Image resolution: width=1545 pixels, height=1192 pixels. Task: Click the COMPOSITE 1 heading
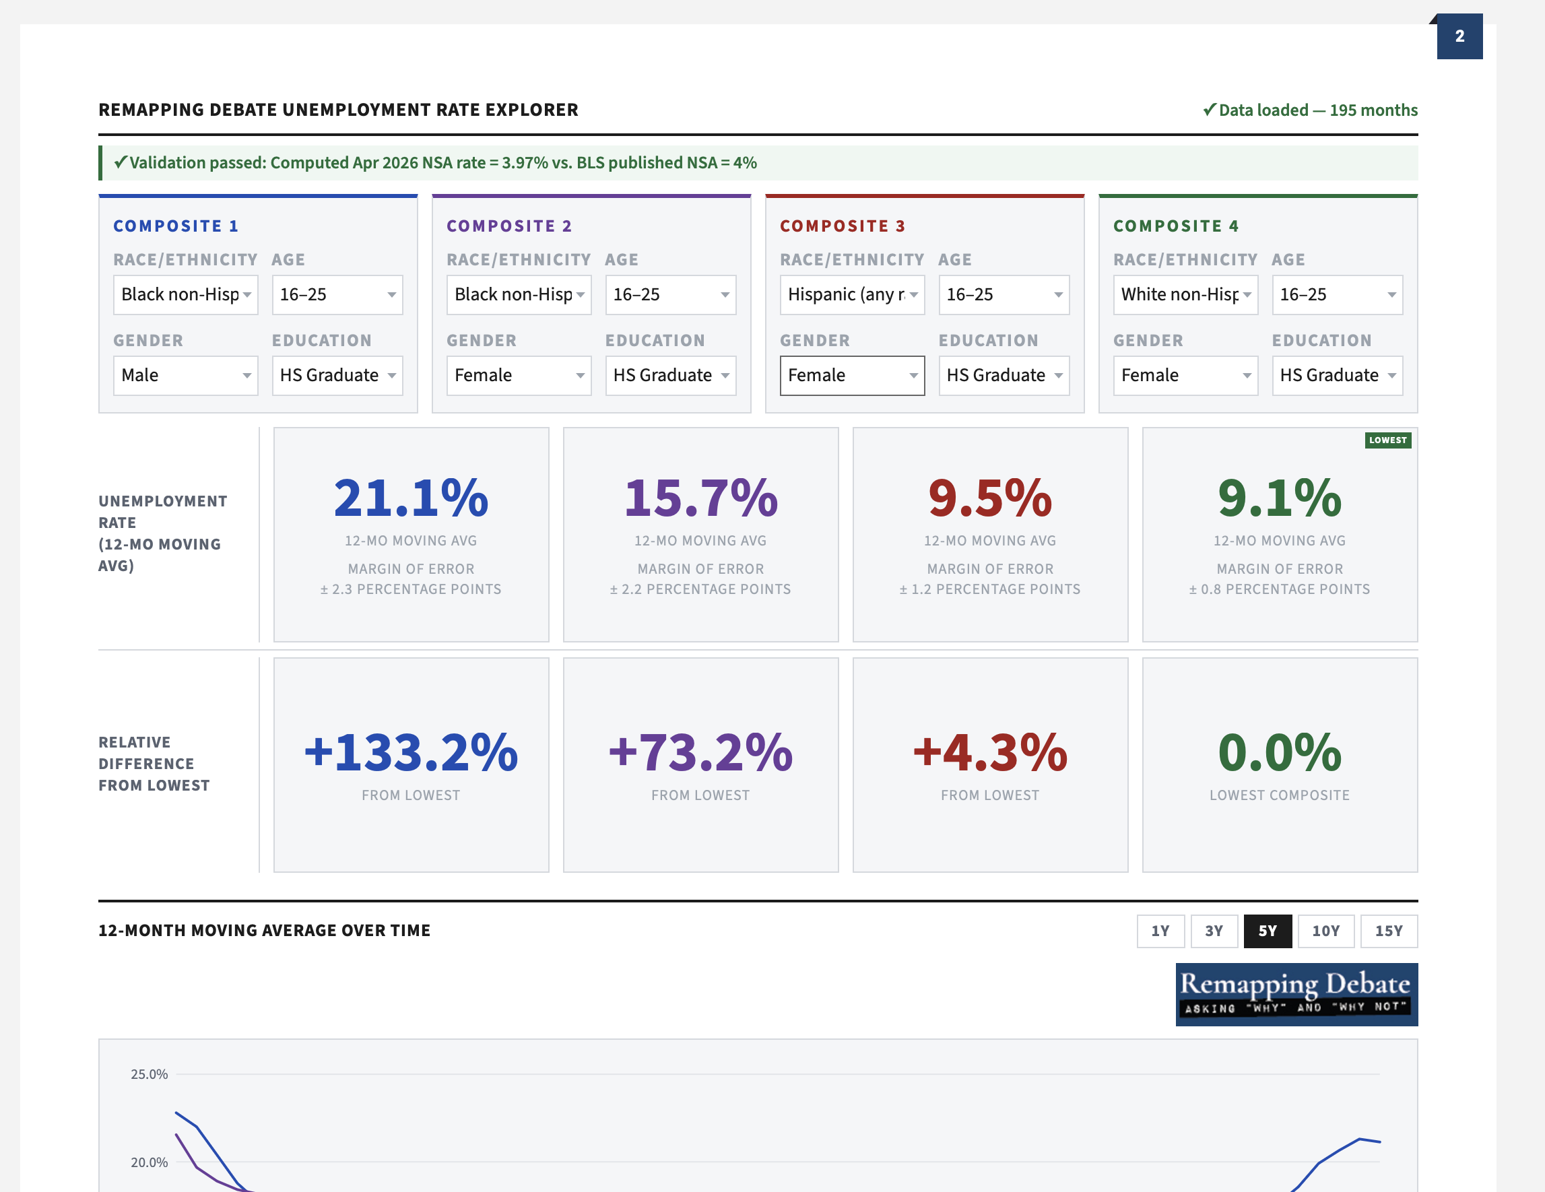tap(176, 226)
